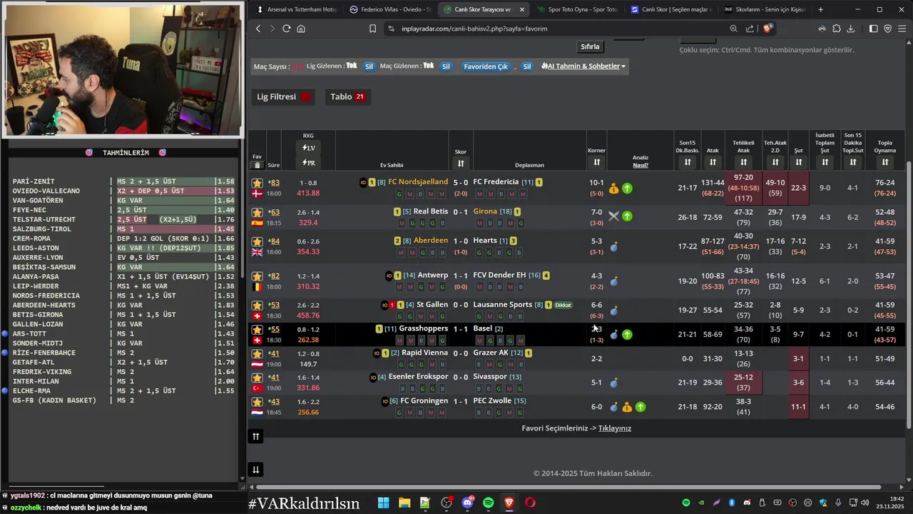Go to browser home page icon
The height and width of the screenshot is (514, 913).
(x=301, y=29)
